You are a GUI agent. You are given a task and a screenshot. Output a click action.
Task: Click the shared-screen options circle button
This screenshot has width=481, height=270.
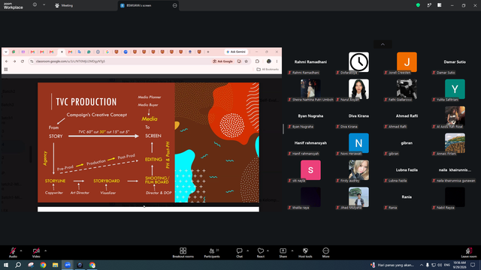coord(174,5)
